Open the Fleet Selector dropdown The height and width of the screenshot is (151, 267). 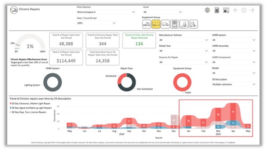tap(106, 12)
